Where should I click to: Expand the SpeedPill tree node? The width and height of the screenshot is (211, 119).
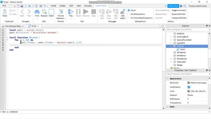(x=171, y=43)
